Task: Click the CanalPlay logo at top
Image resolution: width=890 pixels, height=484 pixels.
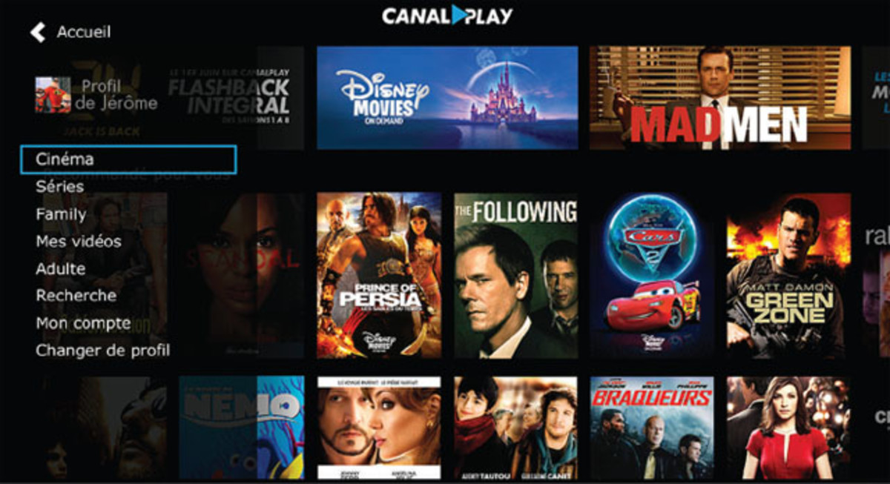Action: [447, 15]
